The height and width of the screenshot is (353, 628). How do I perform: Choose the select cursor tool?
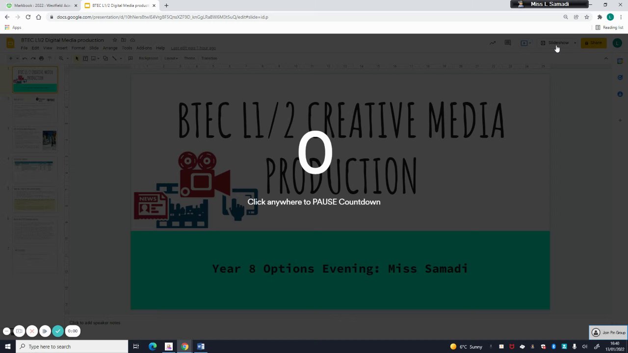77,58
